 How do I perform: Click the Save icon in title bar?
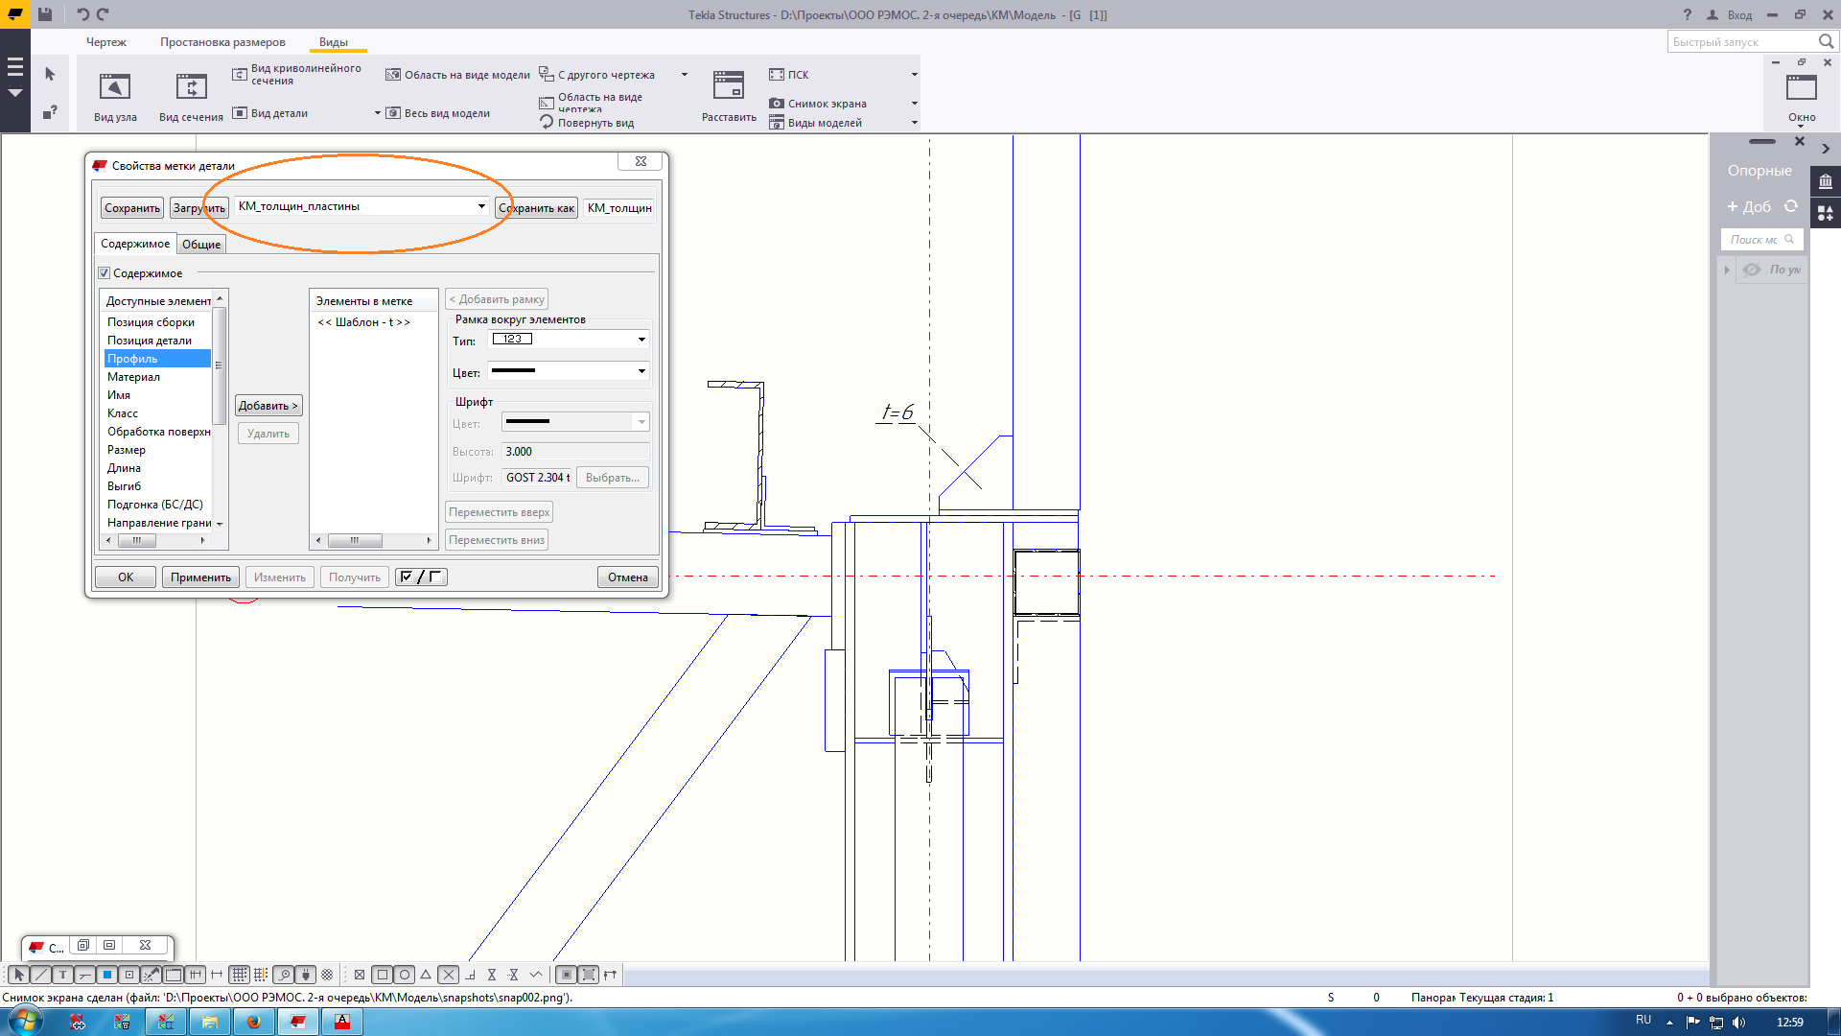click(x=45, y=14)
